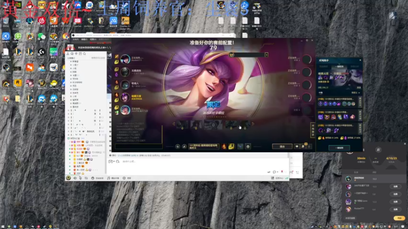This screenshot has height=229, width=408.
Task: Click the button in 240斤 player's stats row
Action: click(395, 186)
